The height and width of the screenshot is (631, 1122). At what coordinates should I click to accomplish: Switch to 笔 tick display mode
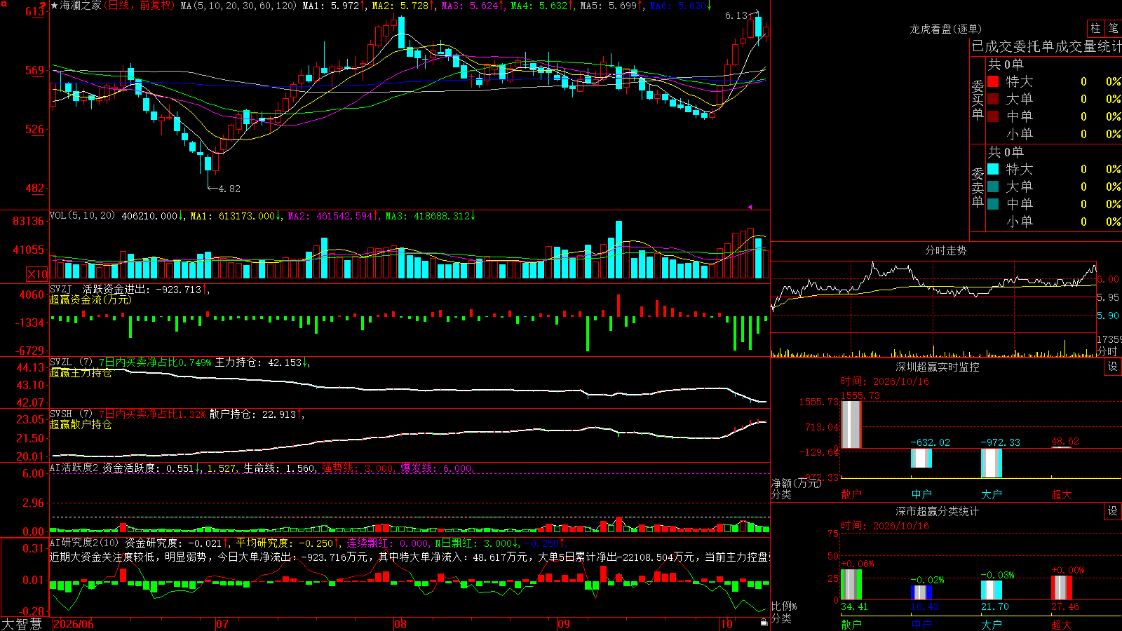point(1114,29)
